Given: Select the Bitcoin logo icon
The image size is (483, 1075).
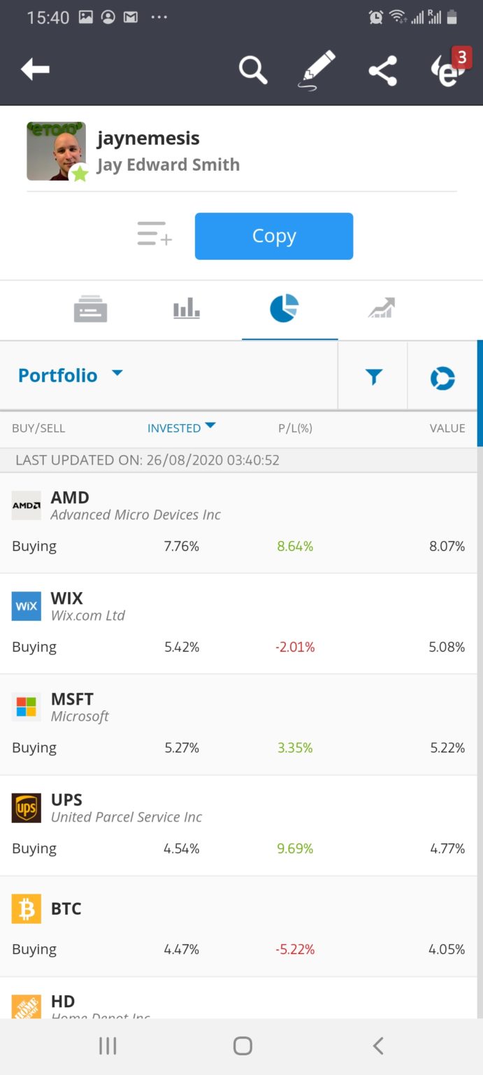Looking at the screenshot, I should point(26,908).
